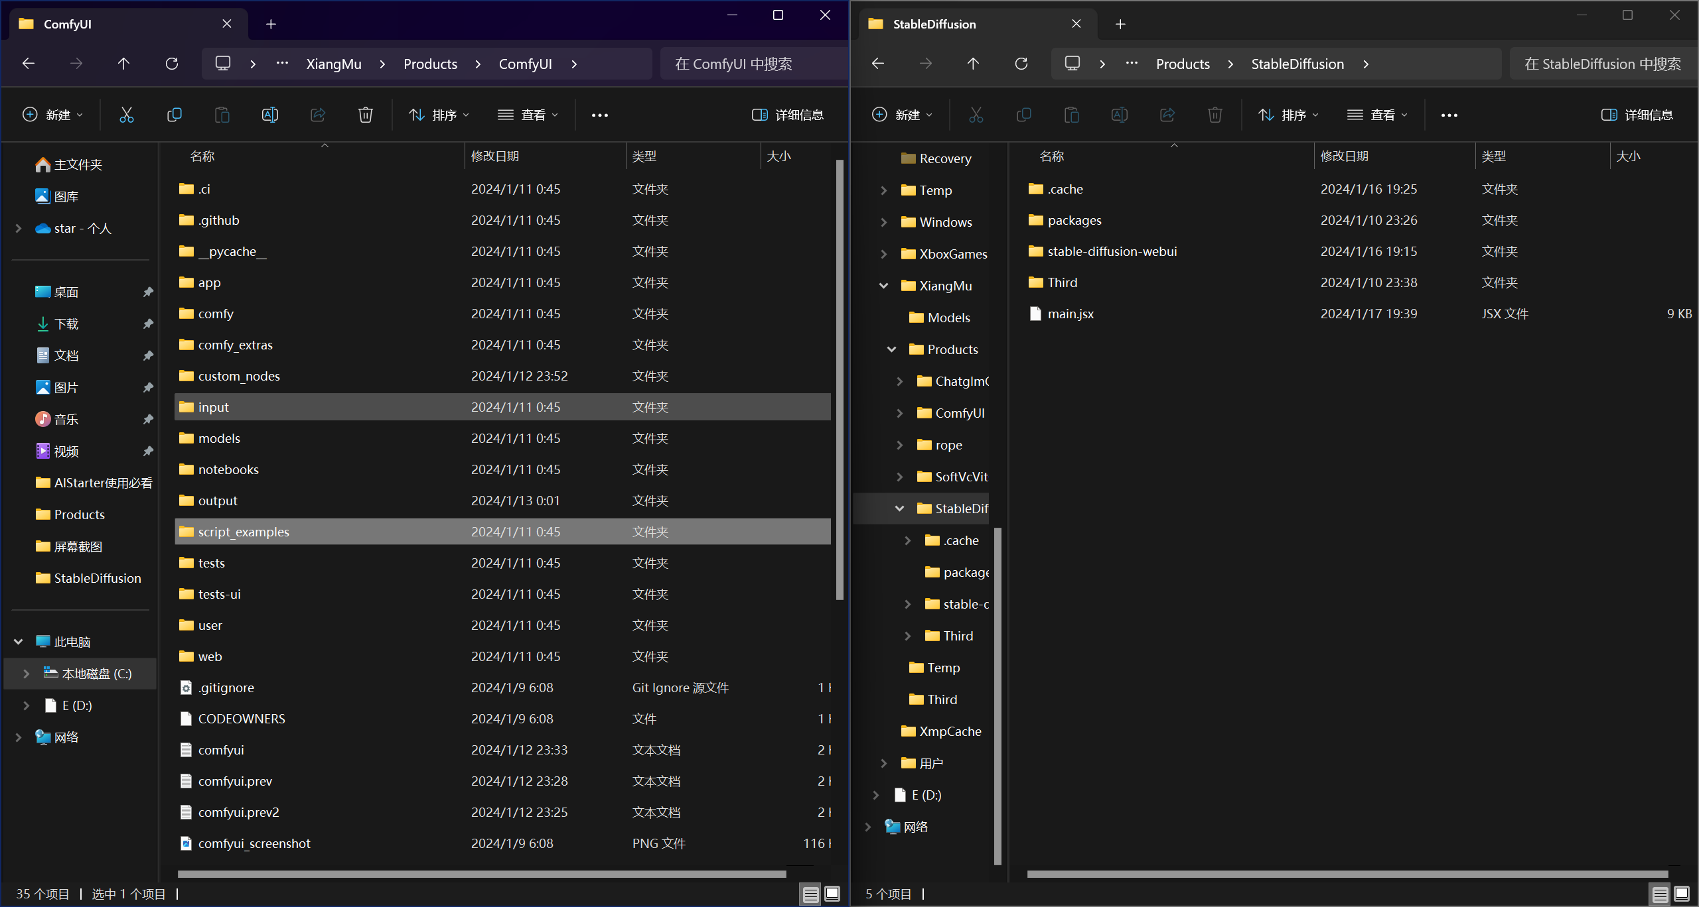Click Products in ComfyUI breadcrumb path
Image resolution: width=1699 pixels, height=907 pixels.
click(430, 64)
